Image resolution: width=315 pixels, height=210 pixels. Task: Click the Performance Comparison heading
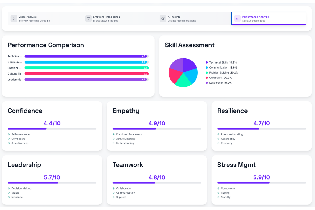(x=46, y=45)
